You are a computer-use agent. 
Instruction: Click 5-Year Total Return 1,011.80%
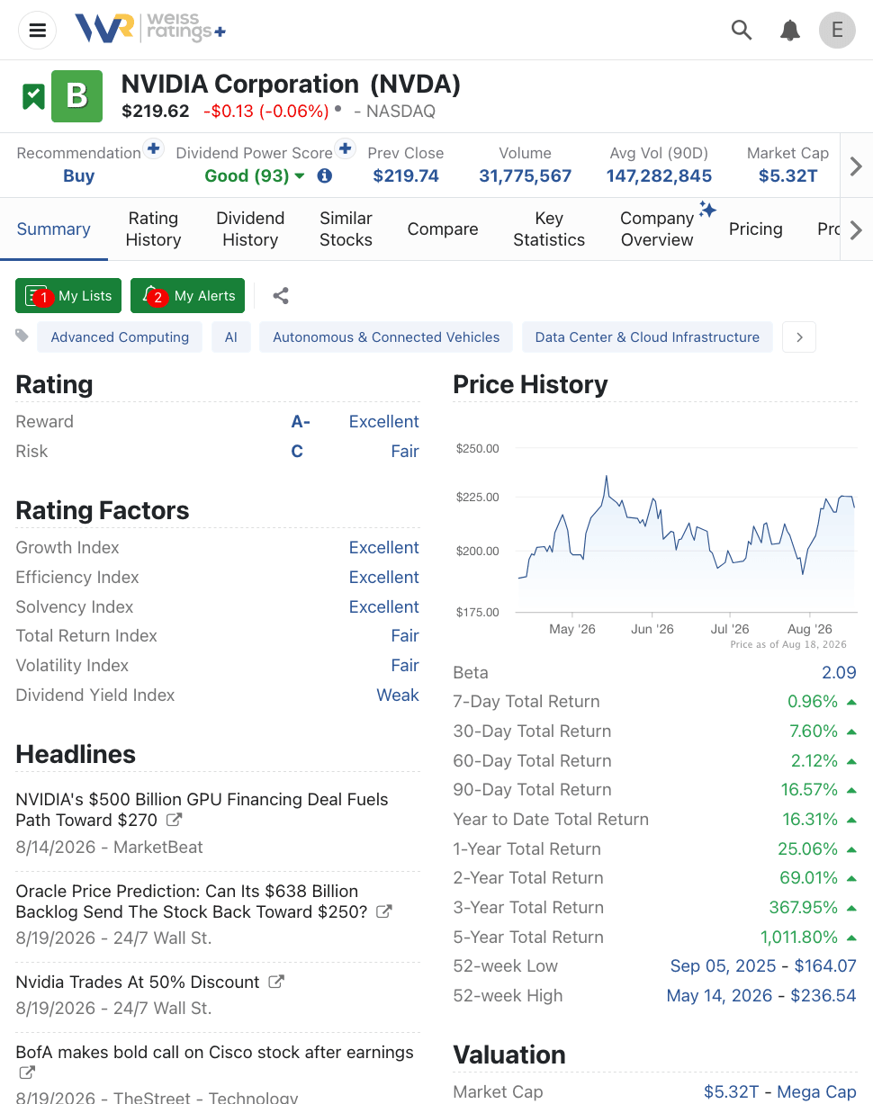click(799, 938)
